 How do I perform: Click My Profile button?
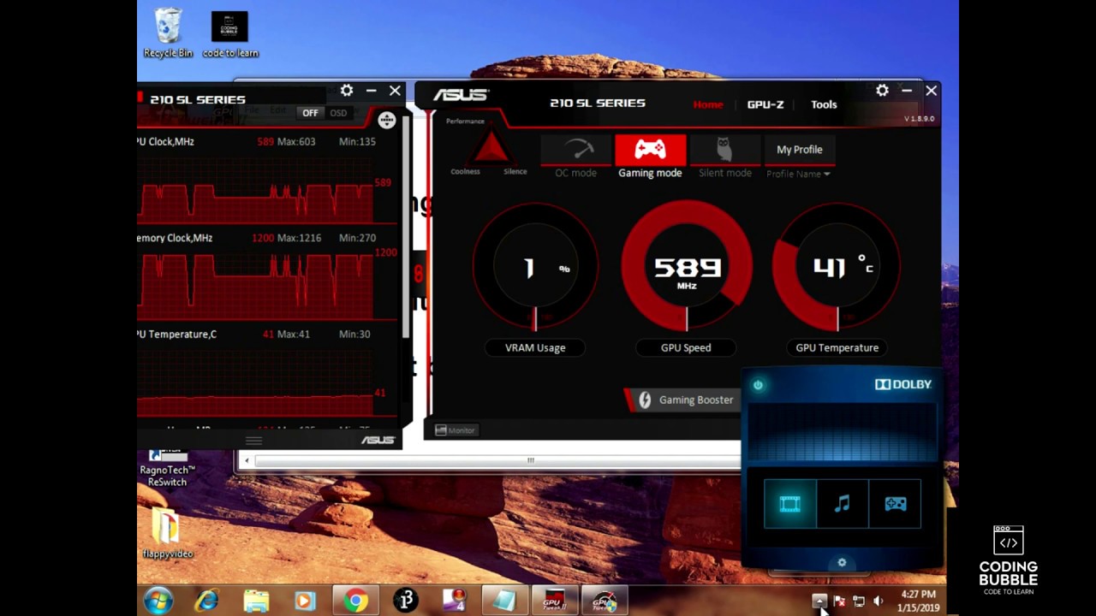click(x=799, y=150)
